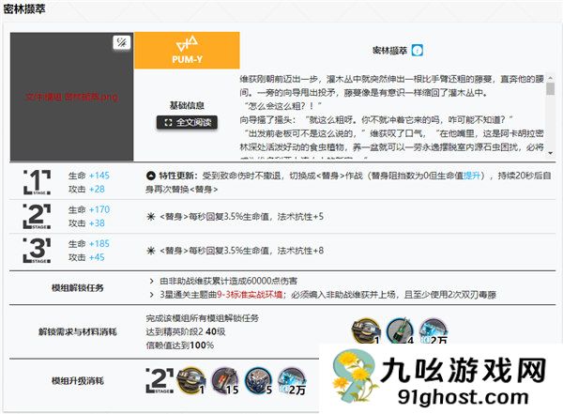Click the module illustration placeholder image
Viewport: 563px width, 414px height.
[x=71, y=97]
